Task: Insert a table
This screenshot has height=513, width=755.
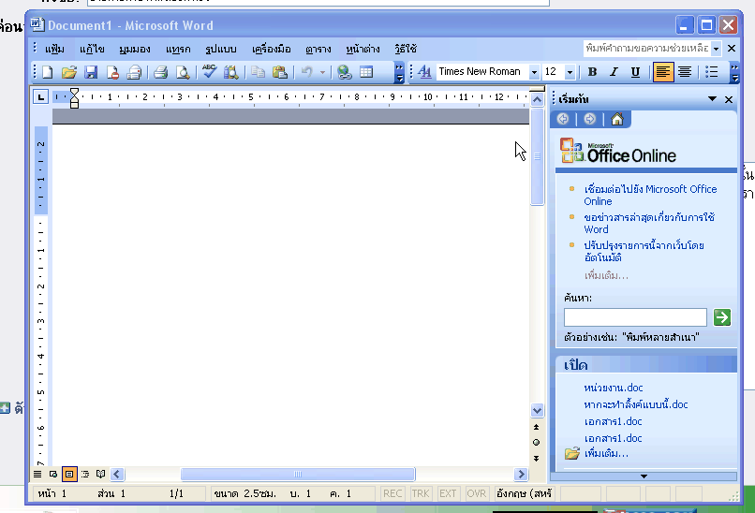Action: tap(366, 72)
